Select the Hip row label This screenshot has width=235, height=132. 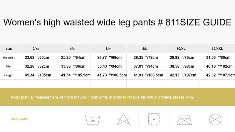coord(9,66)
